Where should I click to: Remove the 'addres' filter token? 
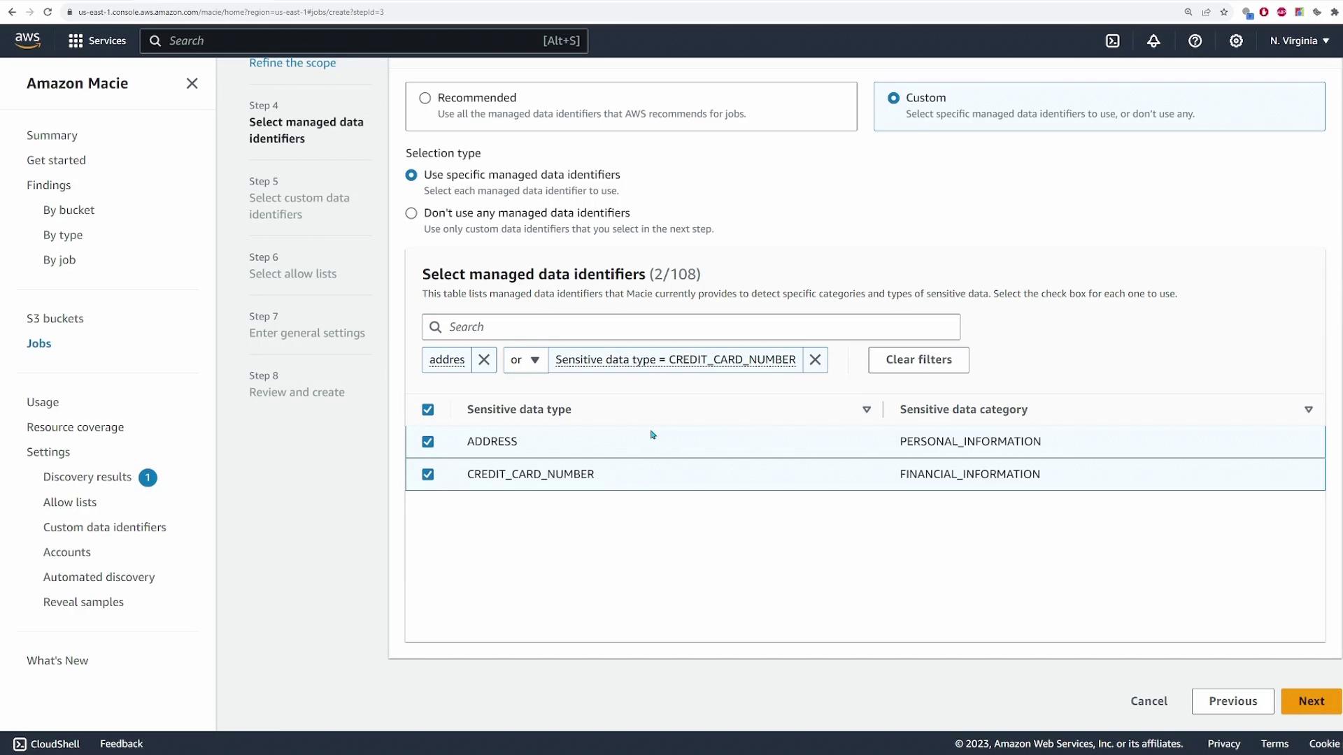483,360
